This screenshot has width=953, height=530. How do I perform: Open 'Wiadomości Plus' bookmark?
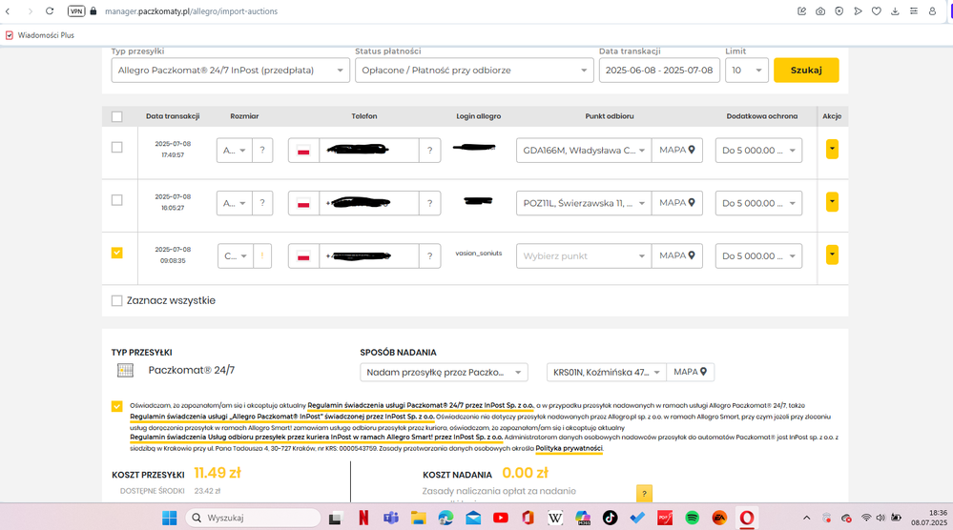pyautogui.click(x=40, y=35)
